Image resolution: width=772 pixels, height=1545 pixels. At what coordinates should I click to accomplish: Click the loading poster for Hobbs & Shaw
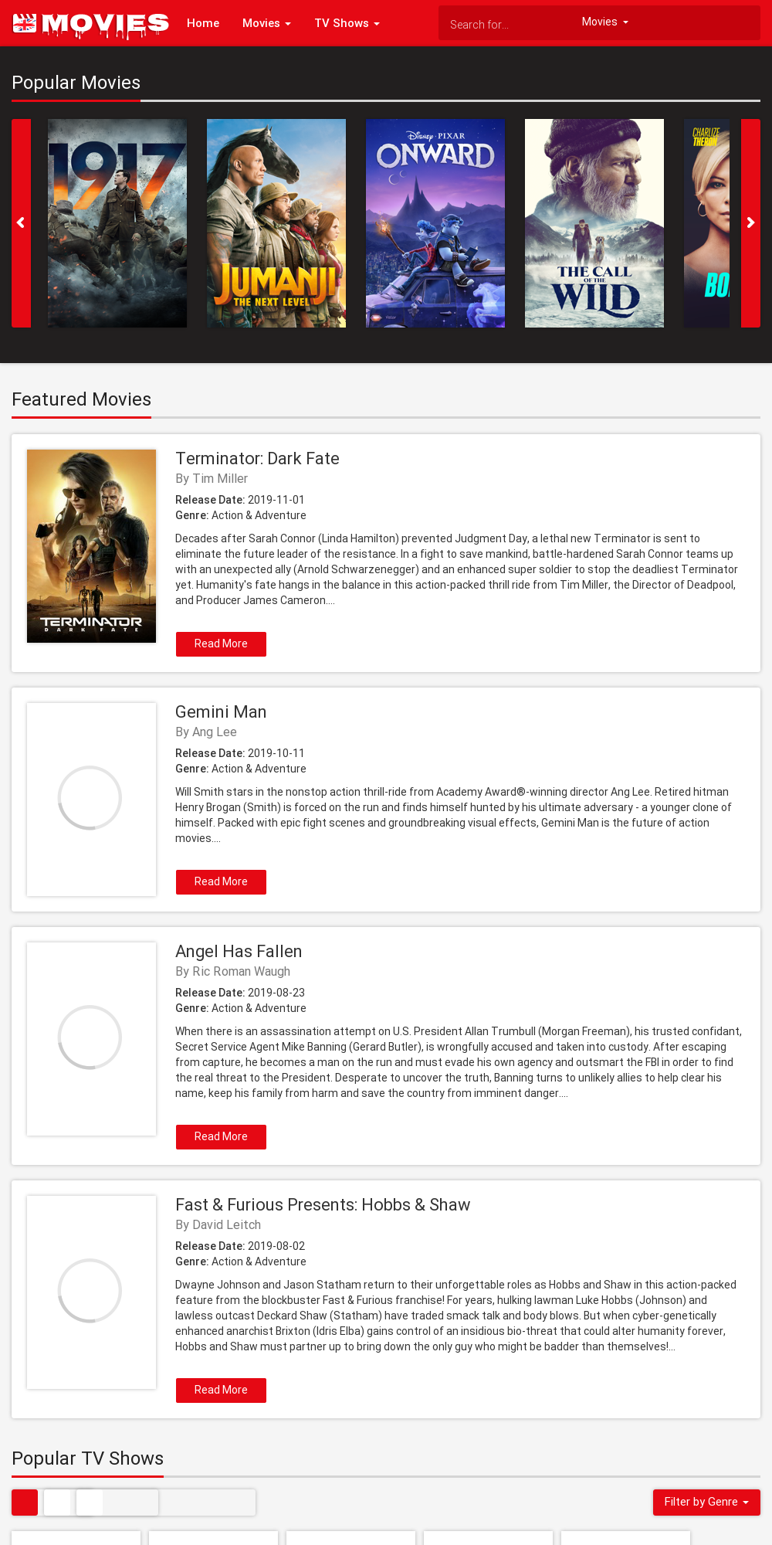click(91, 1292)
